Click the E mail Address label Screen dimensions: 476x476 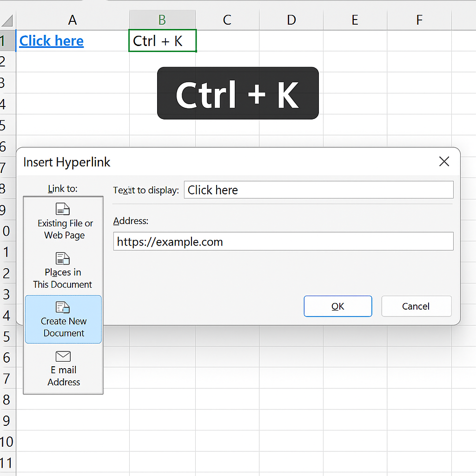(x=64, y=376)
